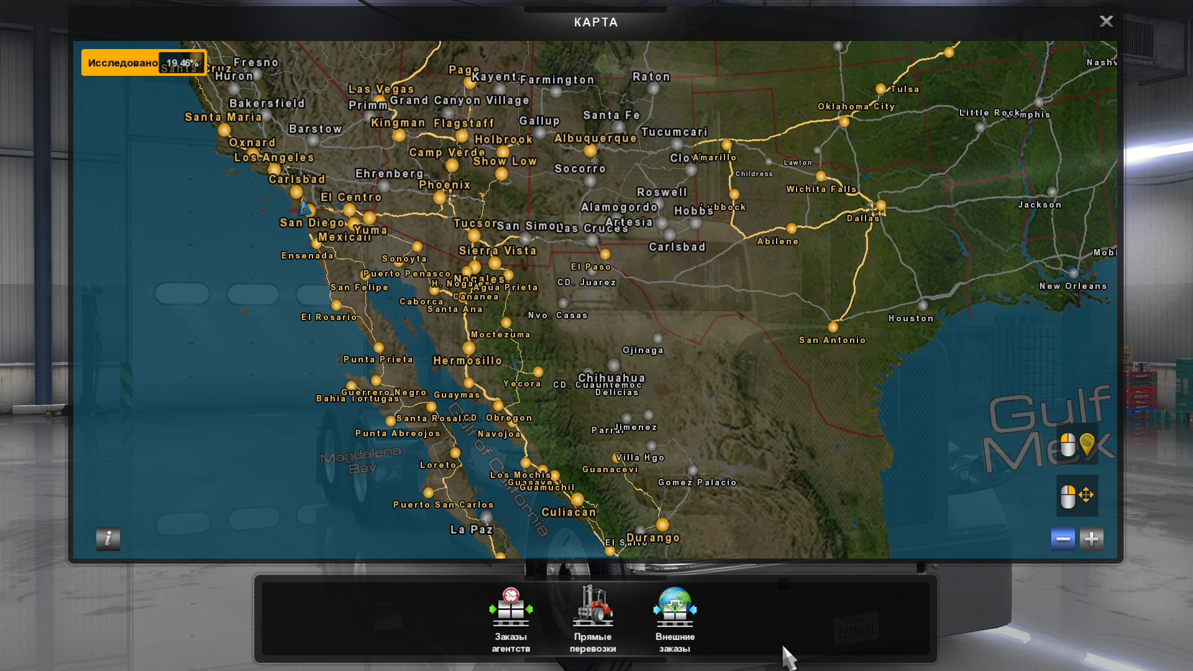
Task: Select the Tulsa city marker
Action: tap(880, 89)
